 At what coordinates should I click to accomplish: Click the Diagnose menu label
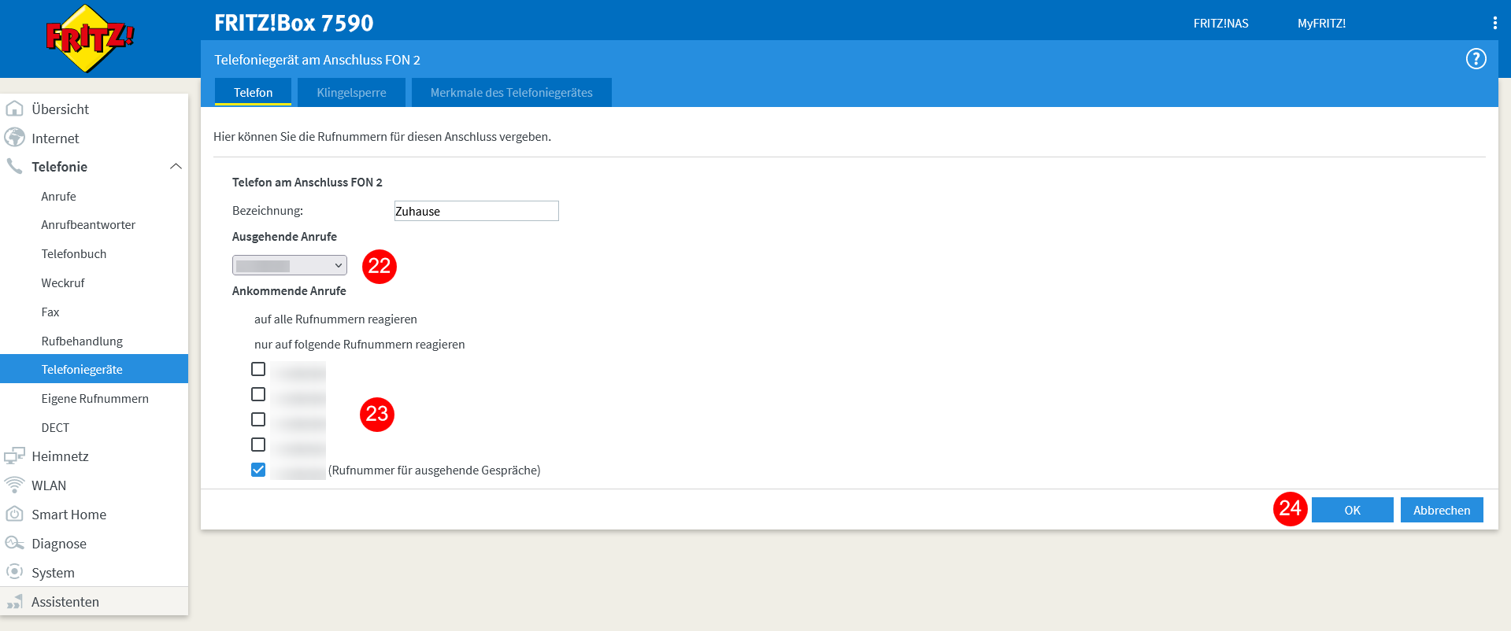point(59,544)
